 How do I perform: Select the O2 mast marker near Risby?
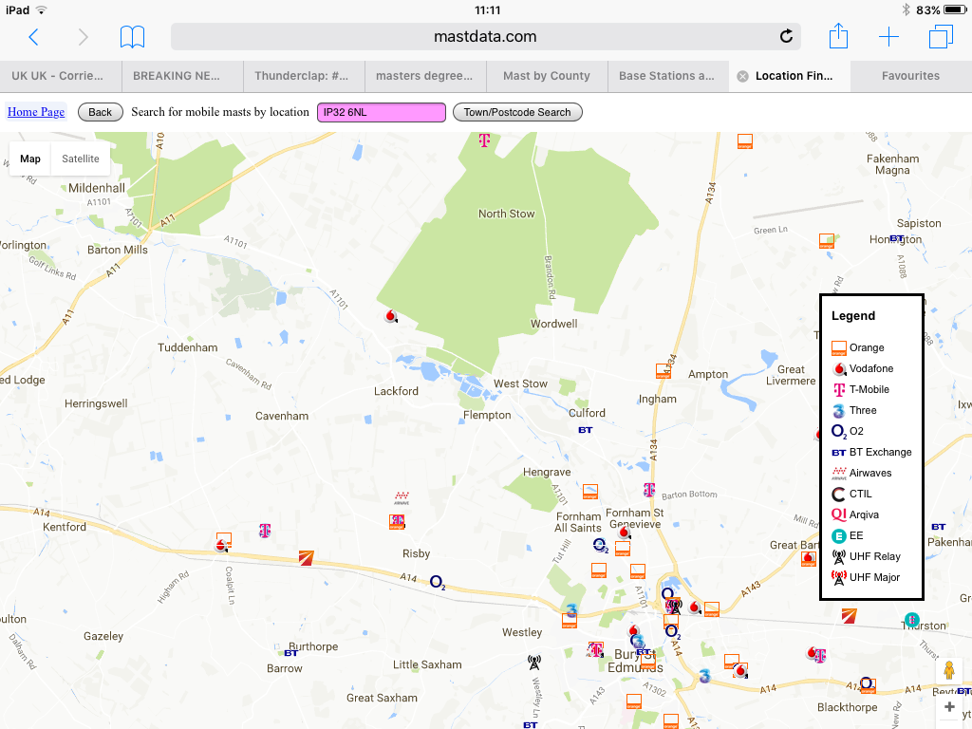[438, 582]
